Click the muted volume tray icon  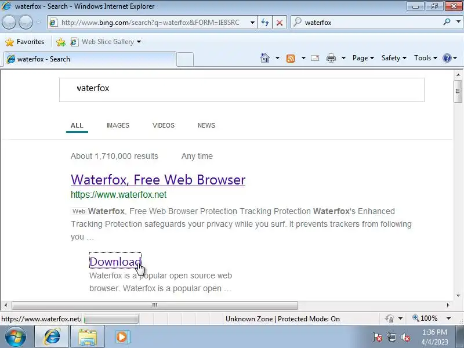(x=405, y=337)
